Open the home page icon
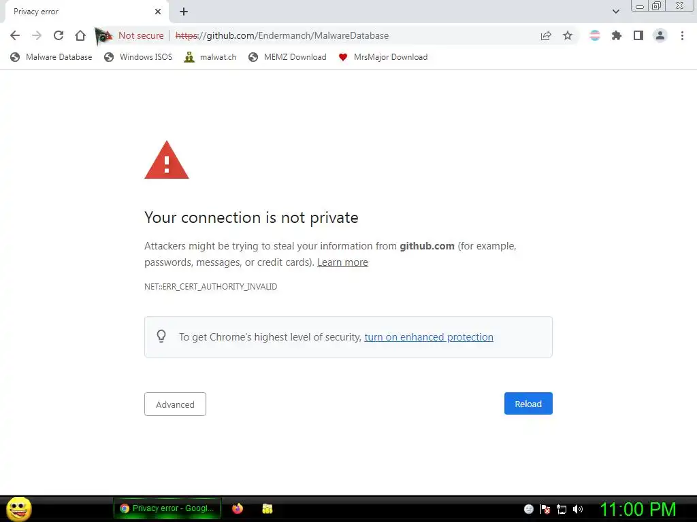Viewport: 697px width, 522px height. (80, 35)
